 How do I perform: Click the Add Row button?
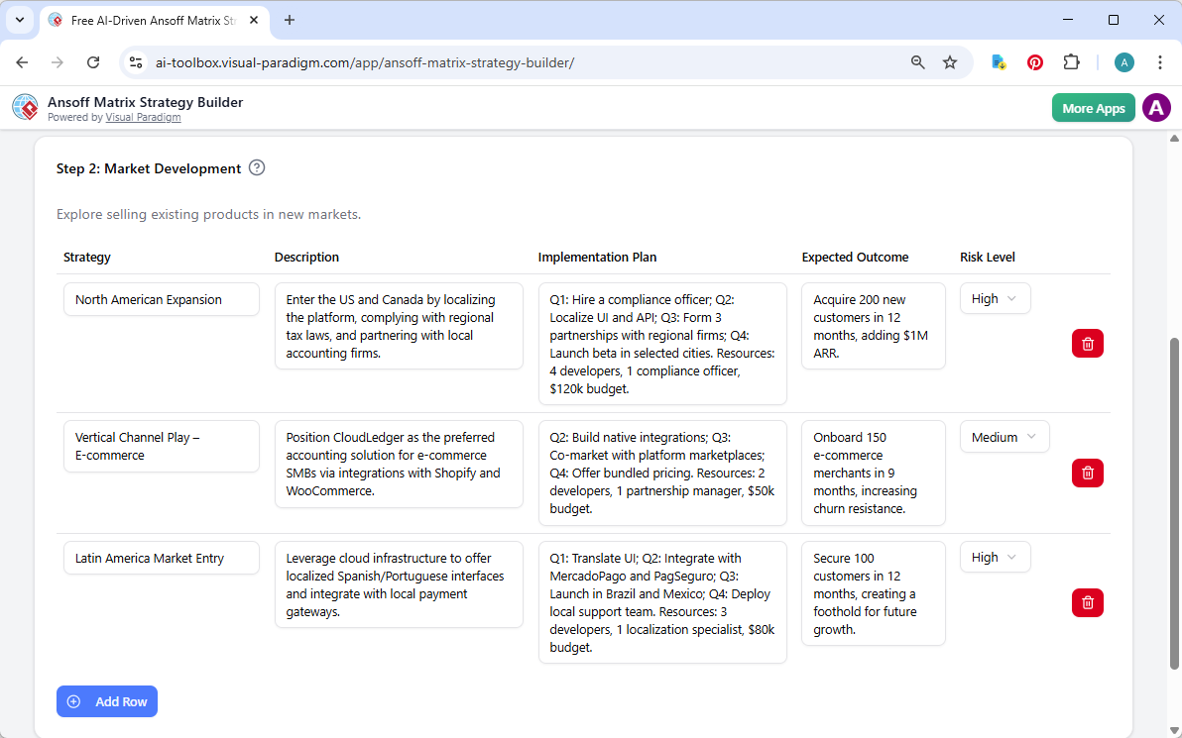[x=106, y=701]
